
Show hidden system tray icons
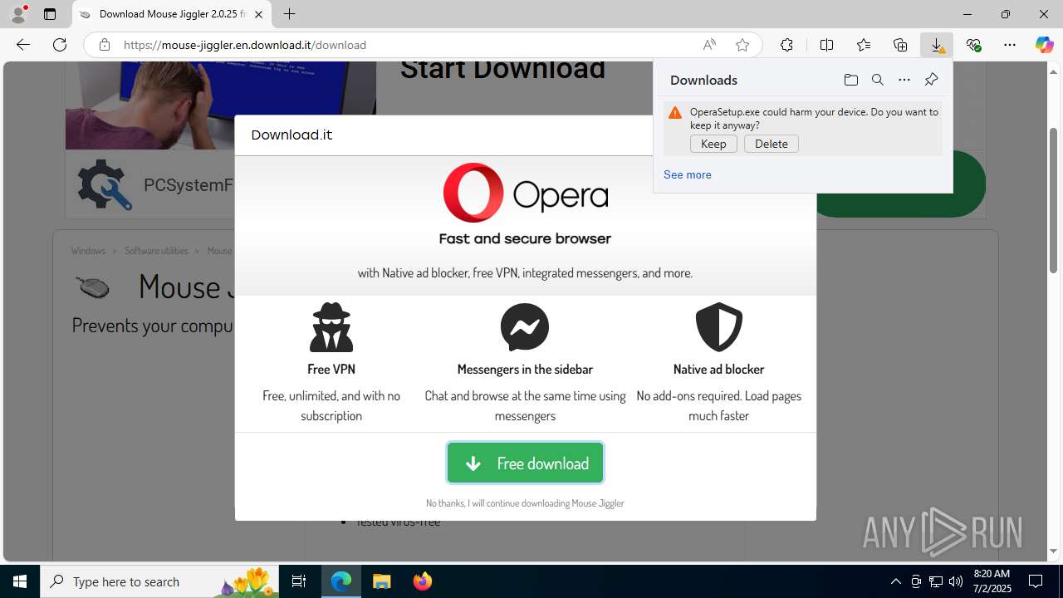coord(895,581)
